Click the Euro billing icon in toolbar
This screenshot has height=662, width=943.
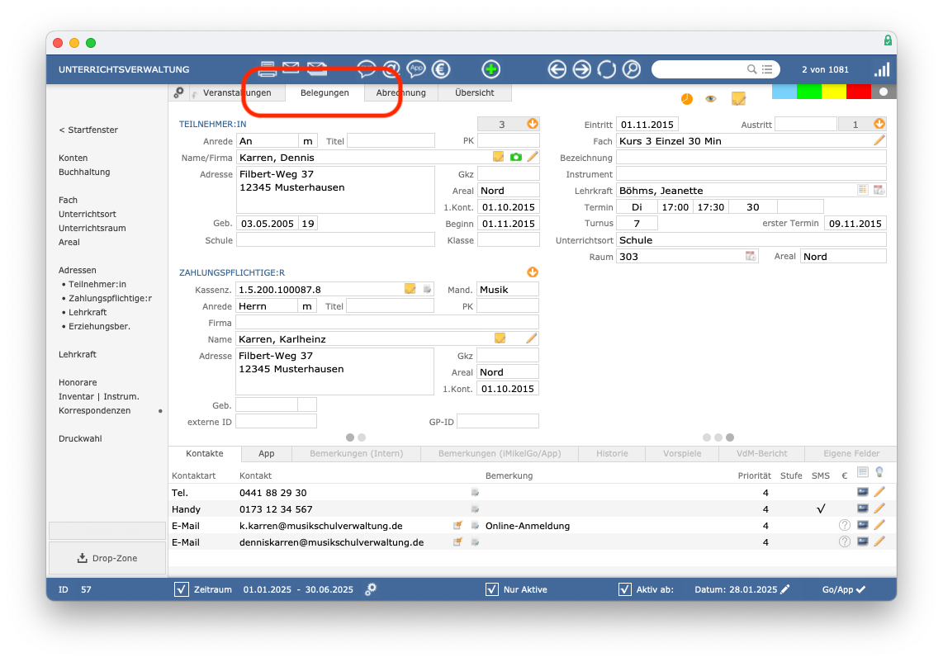coord(441,69)
